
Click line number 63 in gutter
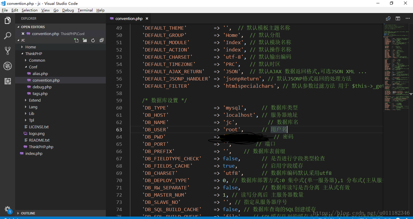coord(119,129)
